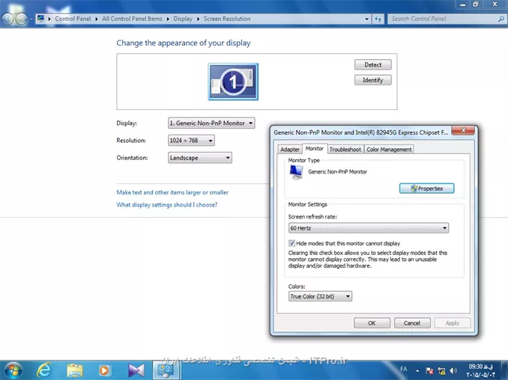
Task: Click the Back navigation arrow
Action: pos(7,19)
